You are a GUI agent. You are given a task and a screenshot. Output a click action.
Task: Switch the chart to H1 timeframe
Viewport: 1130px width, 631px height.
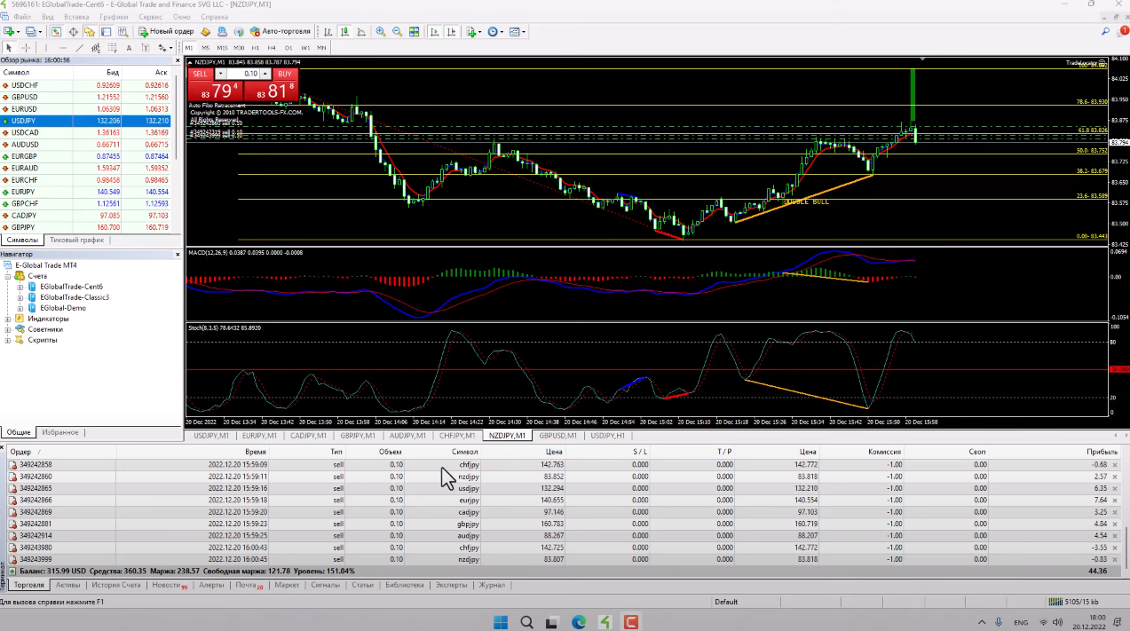point(256,48)
